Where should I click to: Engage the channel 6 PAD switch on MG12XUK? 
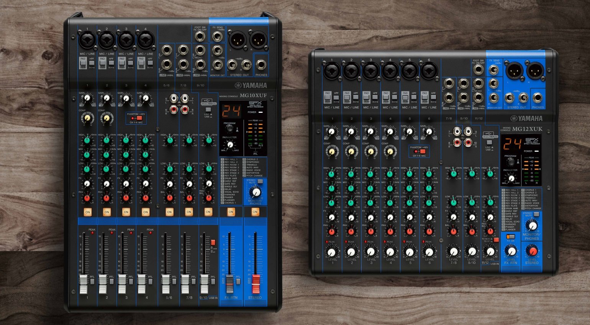424,97
